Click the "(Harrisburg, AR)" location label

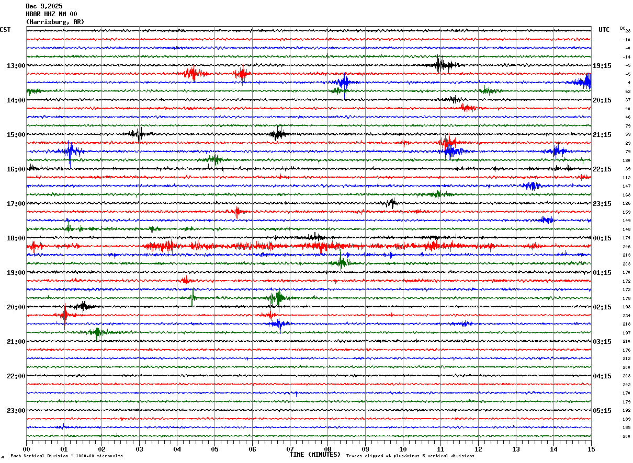tap(54, 22)
